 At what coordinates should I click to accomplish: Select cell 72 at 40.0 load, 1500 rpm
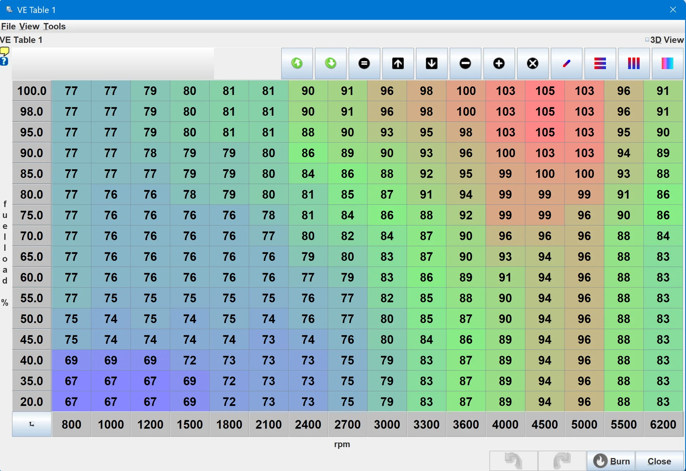[x=190, y=360]
